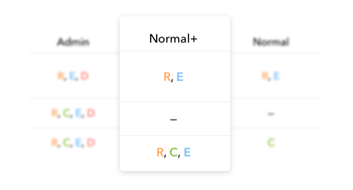Click green C in Admin bottom row
Viewport: 353px width, 190px height.
point(66,142)
